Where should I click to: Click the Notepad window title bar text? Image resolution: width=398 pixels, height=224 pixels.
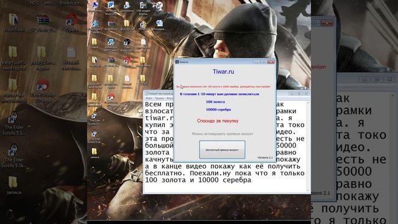pos(160,94)
